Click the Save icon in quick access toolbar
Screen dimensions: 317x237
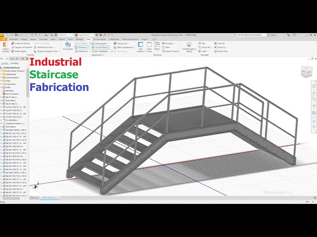point(16,35)
